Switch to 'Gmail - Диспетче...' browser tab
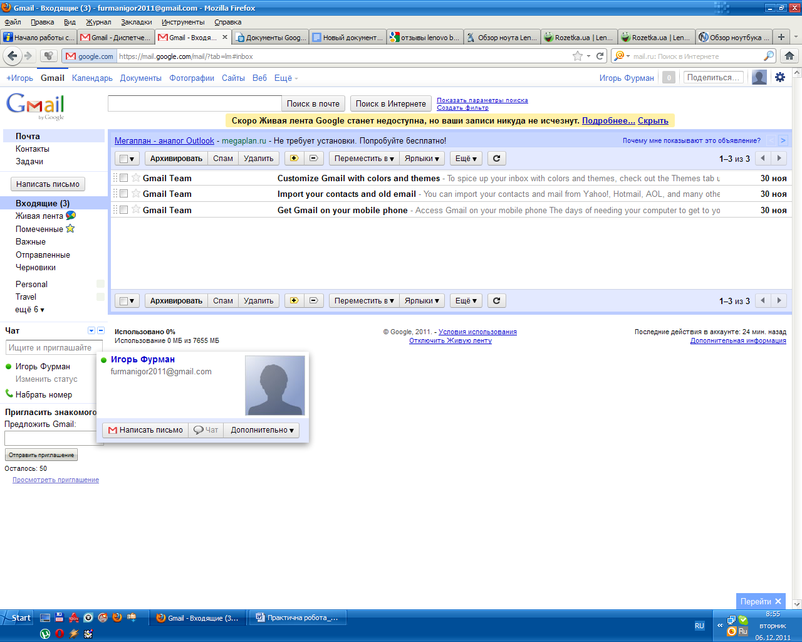The image size is (802, 642). [116, 38]
